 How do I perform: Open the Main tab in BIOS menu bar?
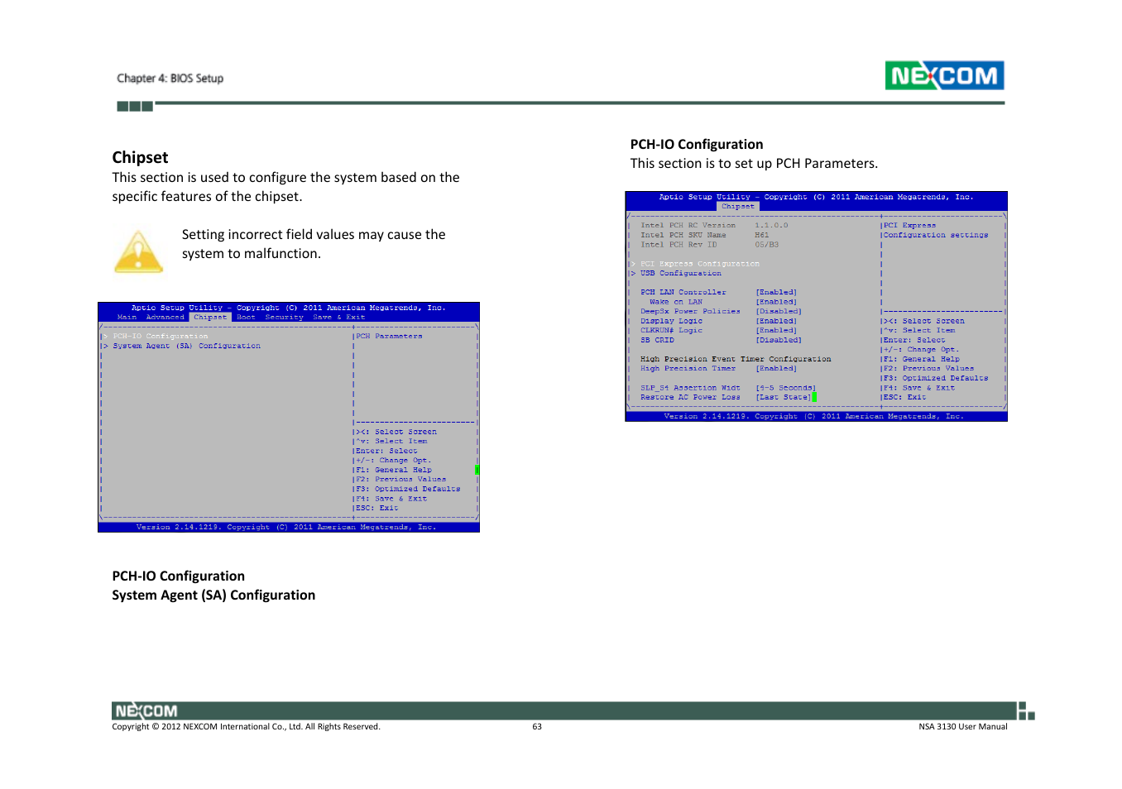127,318
